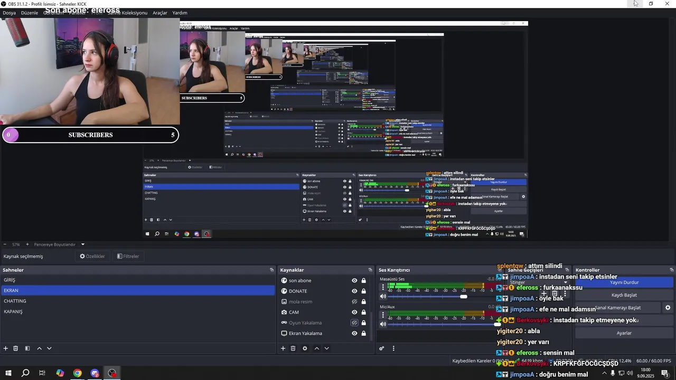Open source properties gear in Kaynaklar toolbar

point(305,348)
